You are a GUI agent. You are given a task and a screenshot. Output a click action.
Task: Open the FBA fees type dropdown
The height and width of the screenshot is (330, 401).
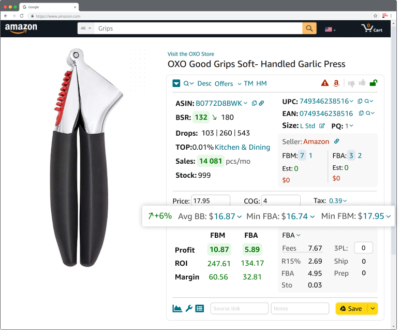pos(291,235)
